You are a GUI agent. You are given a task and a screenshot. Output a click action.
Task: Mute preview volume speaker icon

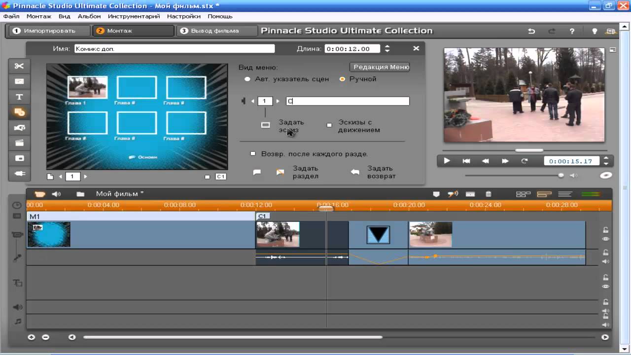(574, 176)
